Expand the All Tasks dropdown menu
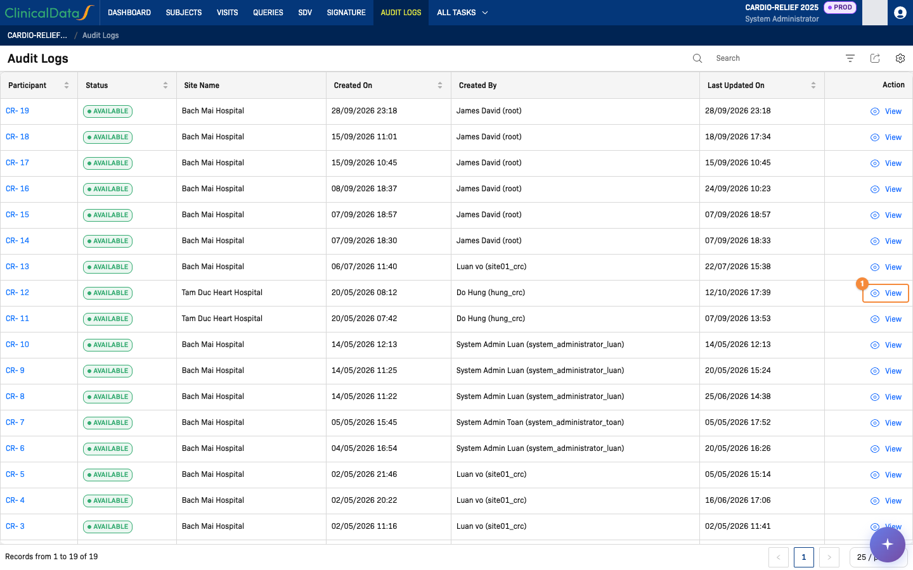Screen dimensions: 913x570 click(462, 13)
